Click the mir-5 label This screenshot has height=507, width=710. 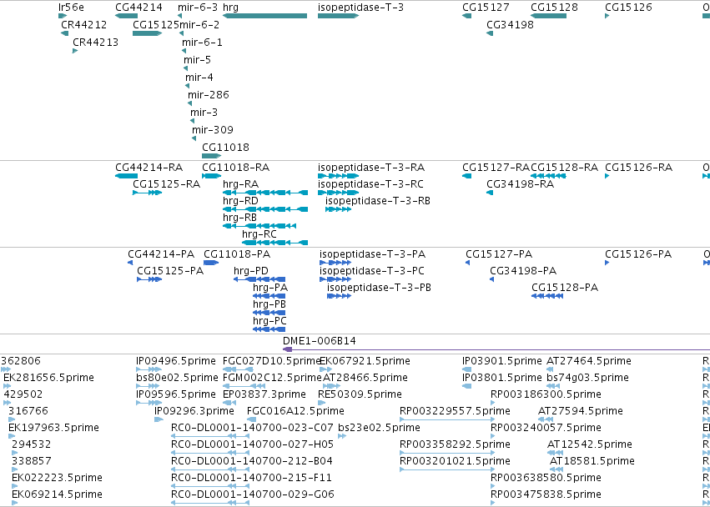[x=197, y=60]
